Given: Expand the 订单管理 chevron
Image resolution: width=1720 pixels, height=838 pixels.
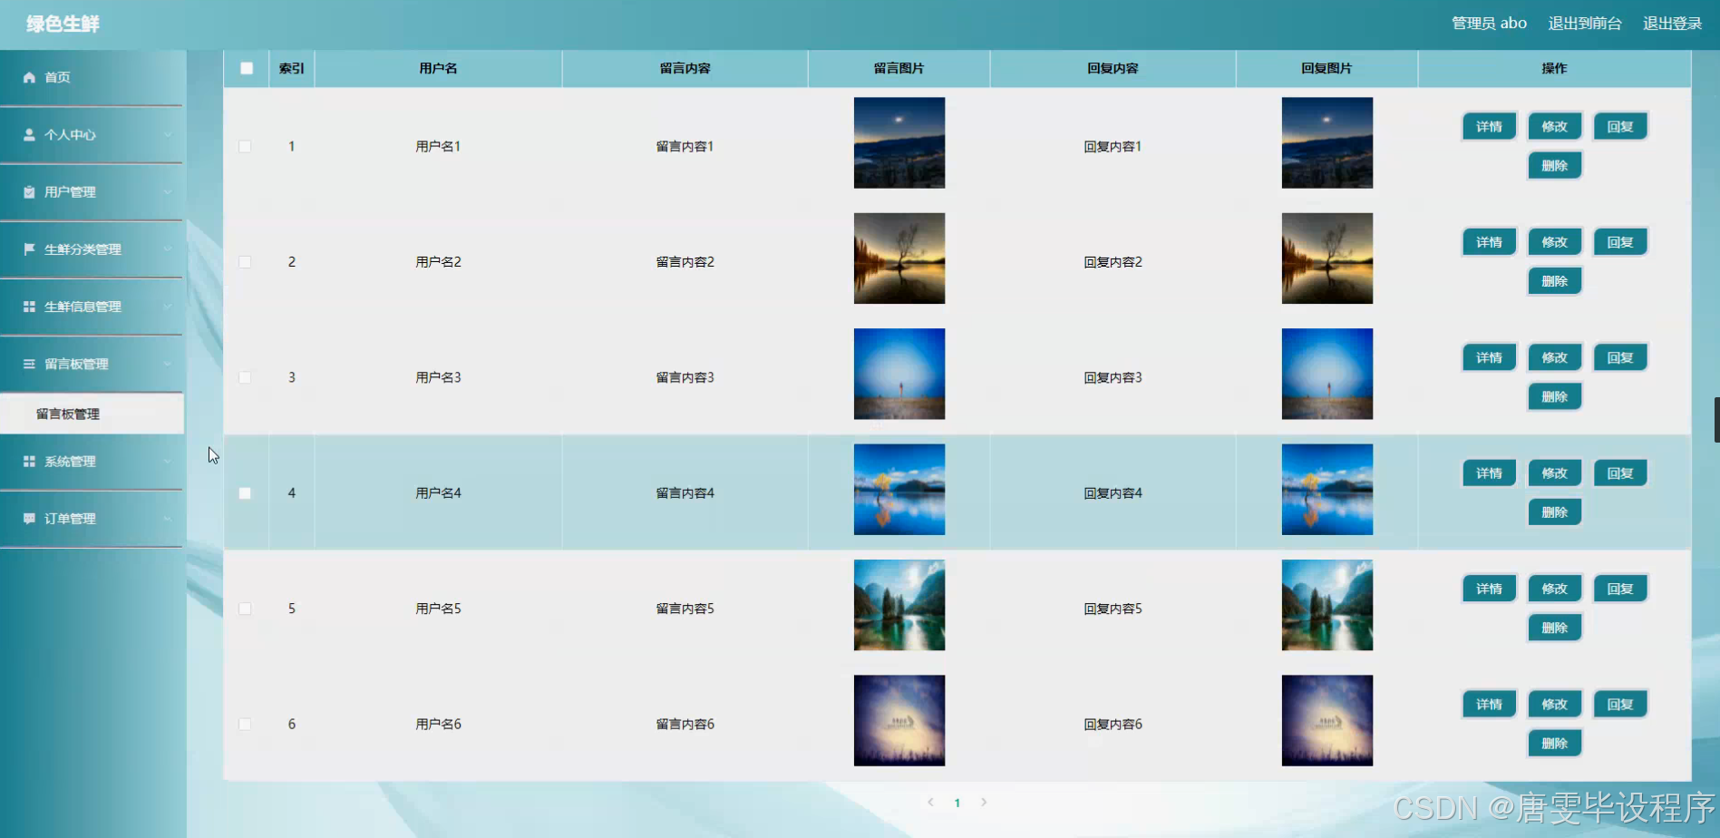Looking at the screenshot, I should click(x=168, y=519).
